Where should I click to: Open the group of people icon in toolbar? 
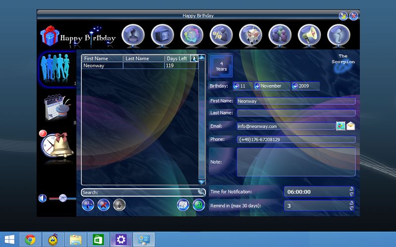click(x=280, y=35)
